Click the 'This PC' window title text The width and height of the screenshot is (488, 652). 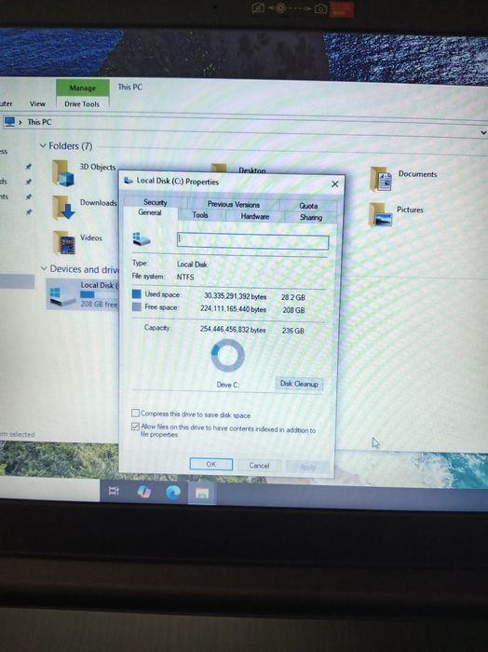tap(129, 87)
